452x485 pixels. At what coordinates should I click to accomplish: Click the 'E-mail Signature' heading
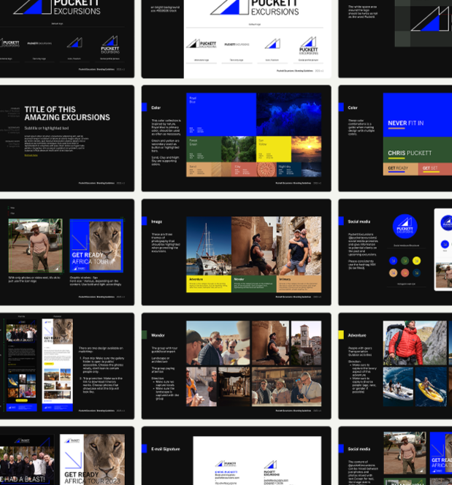click(166, 449)
